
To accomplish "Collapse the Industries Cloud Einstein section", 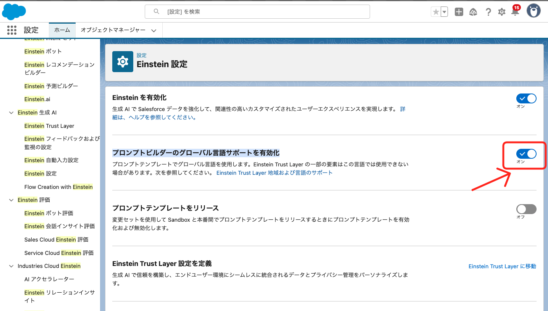I will (11, 266).
